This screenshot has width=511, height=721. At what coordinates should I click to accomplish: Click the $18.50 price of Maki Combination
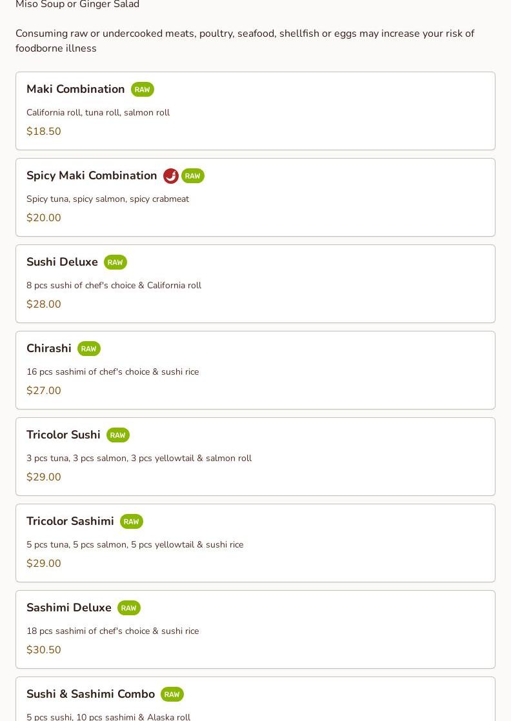(44, 132)
